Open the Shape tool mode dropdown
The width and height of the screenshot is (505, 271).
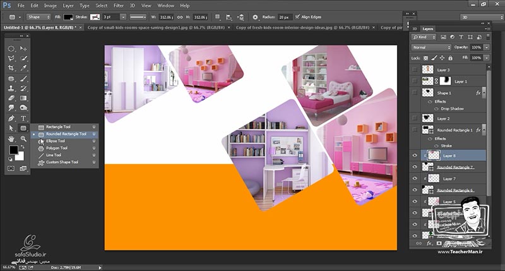click(39, 17)
